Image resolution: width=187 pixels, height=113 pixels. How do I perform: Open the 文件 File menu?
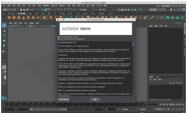4,5
